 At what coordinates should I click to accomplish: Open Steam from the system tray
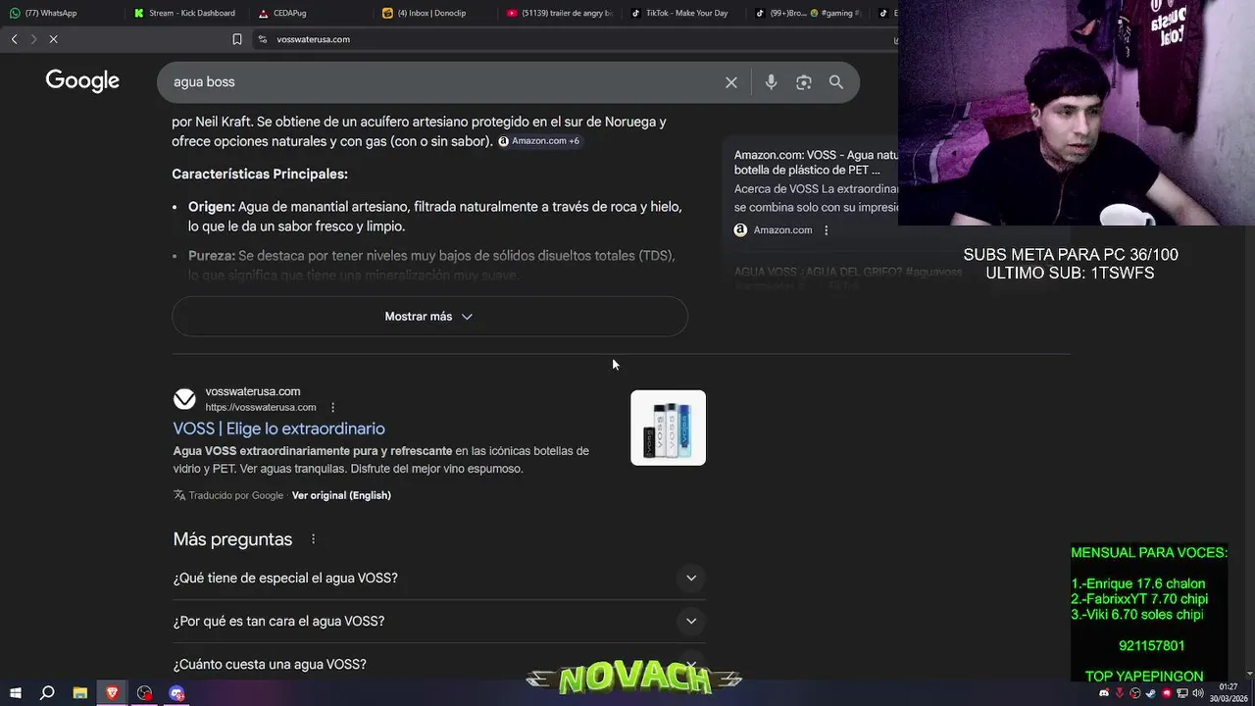coord(1151,693)
